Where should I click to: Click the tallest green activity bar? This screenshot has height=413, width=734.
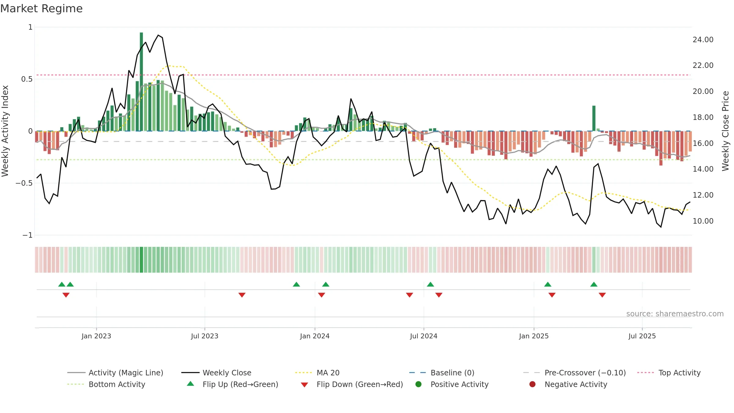pyautogui.click(x=141, y=82)
